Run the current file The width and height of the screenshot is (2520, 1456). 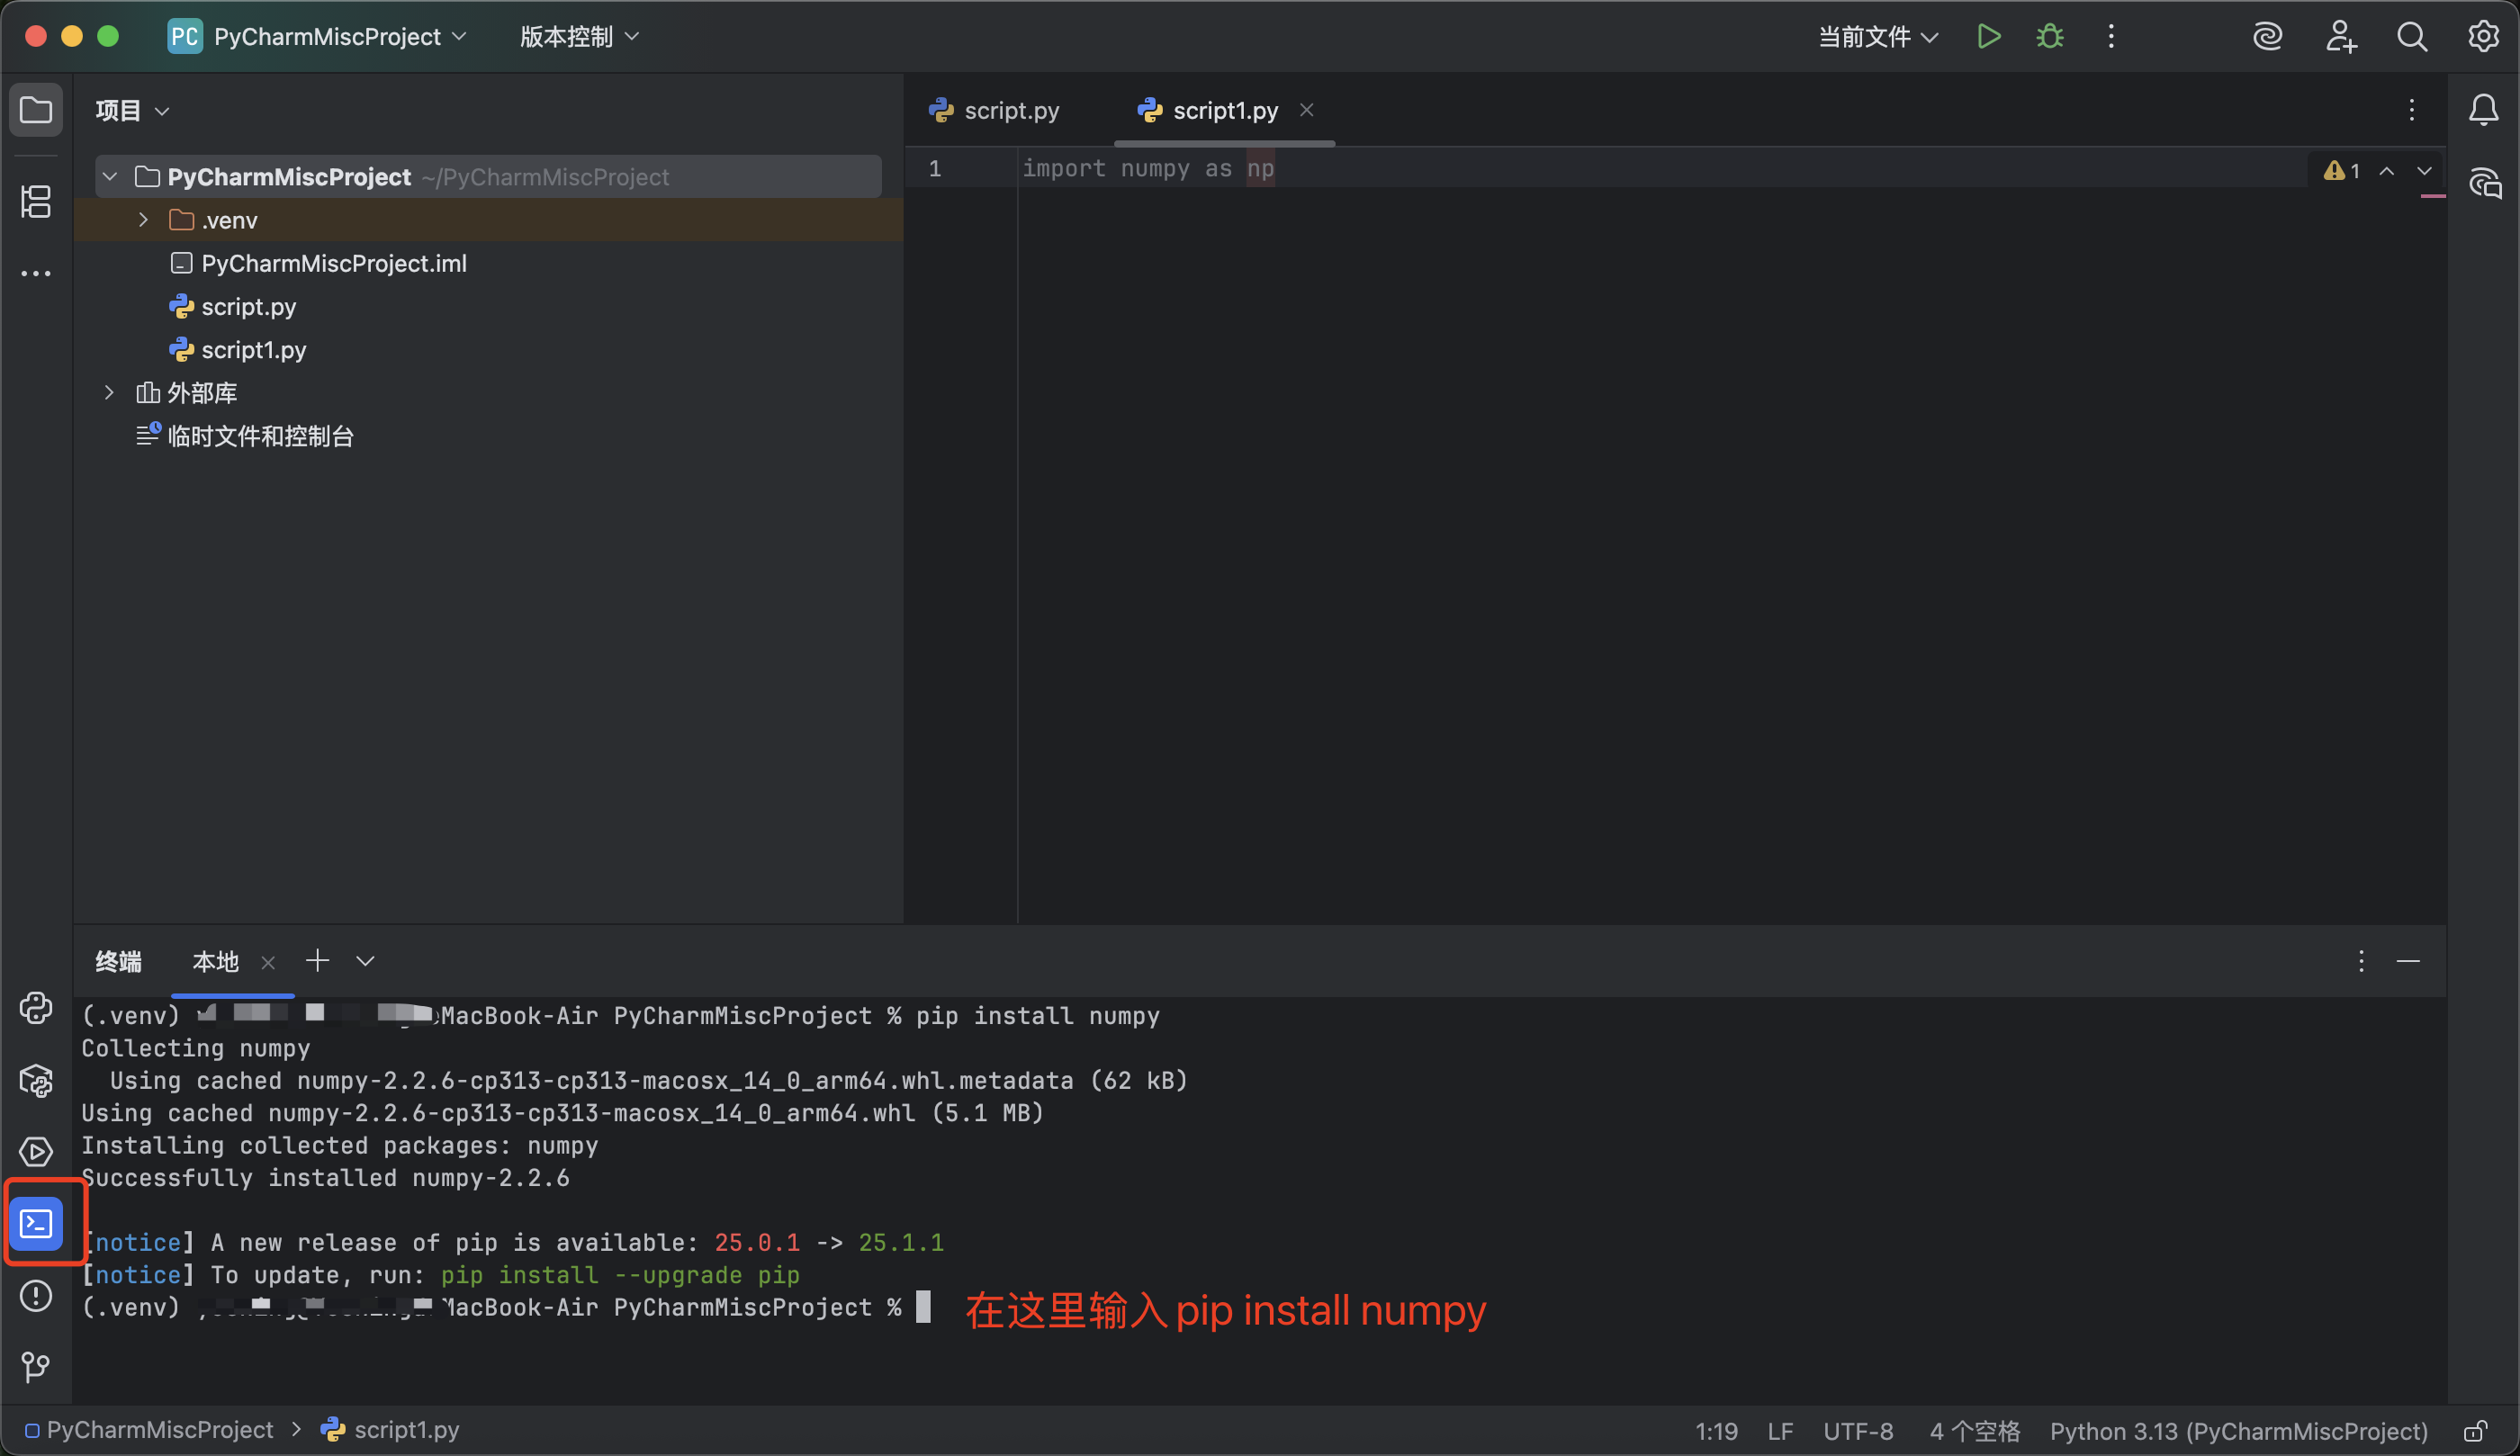[x=1988, y=36]
